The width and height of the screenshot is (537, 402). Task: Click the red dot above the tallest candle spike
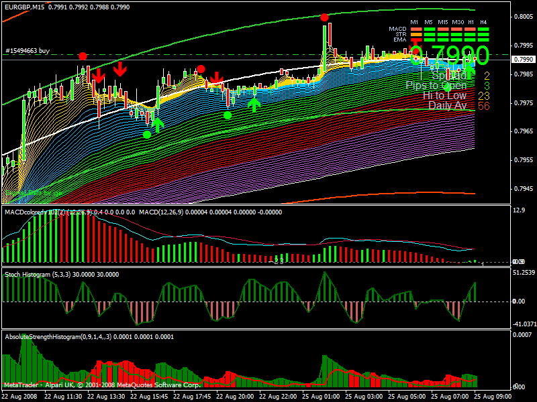click(324, 17)
